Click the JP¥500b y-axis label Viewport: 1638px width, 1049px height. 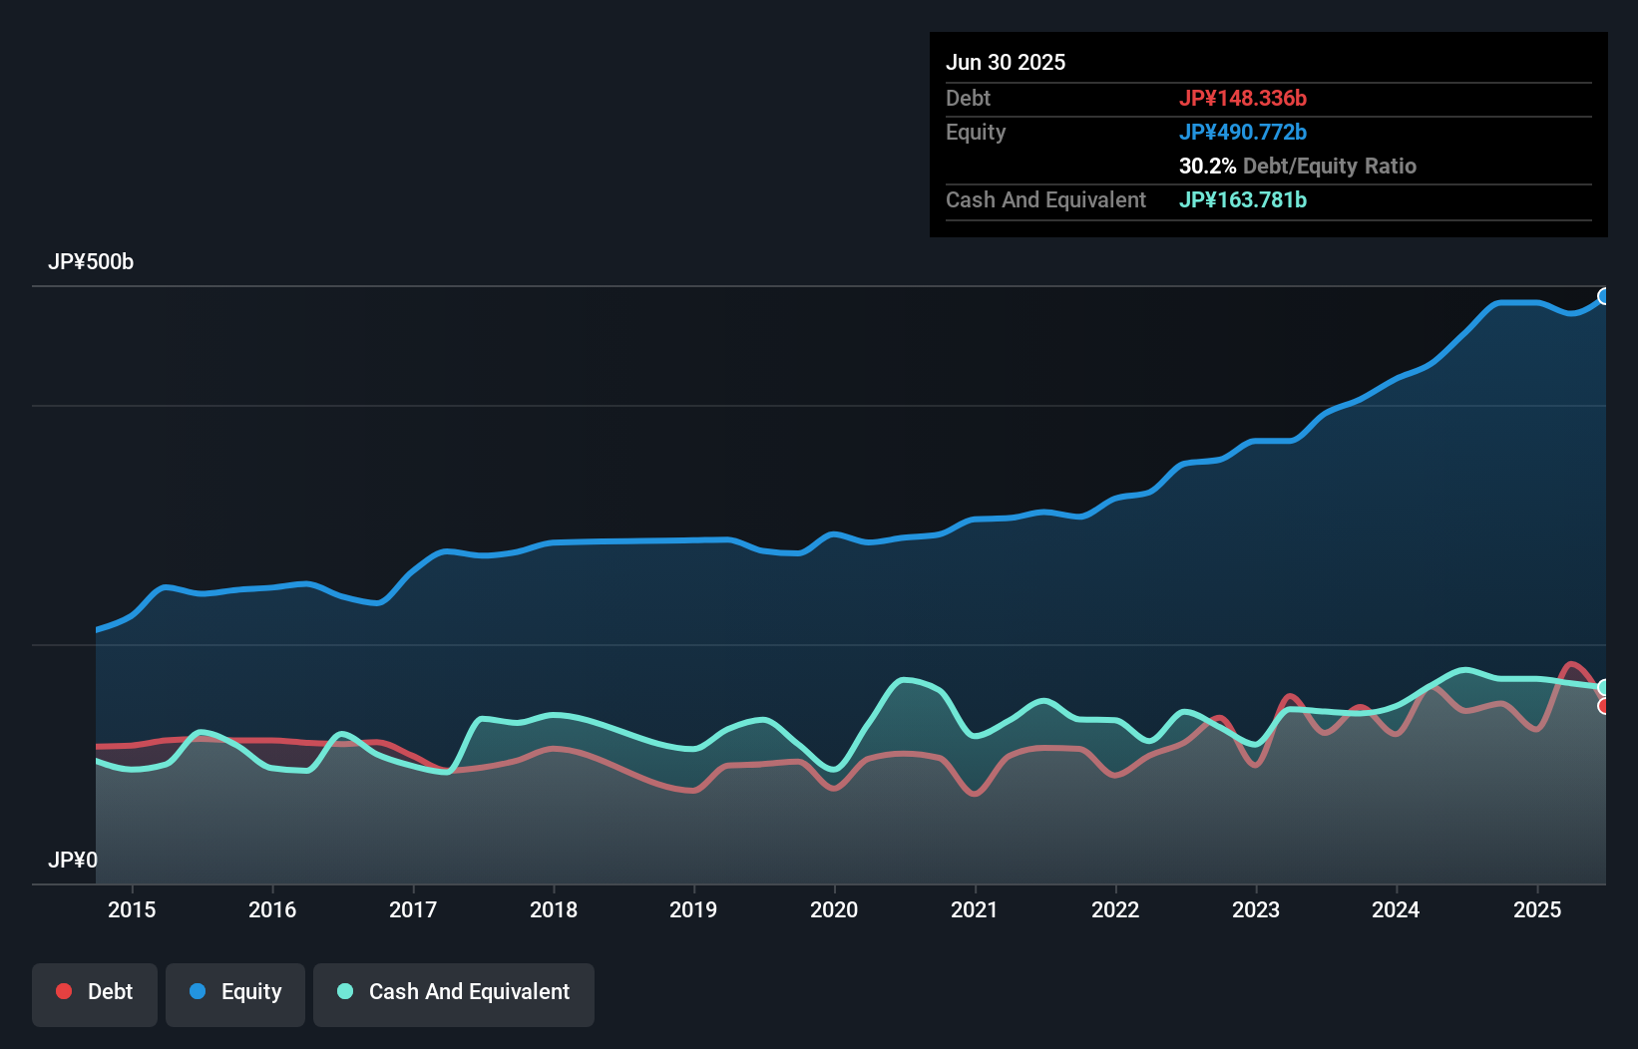pos(91,262)
